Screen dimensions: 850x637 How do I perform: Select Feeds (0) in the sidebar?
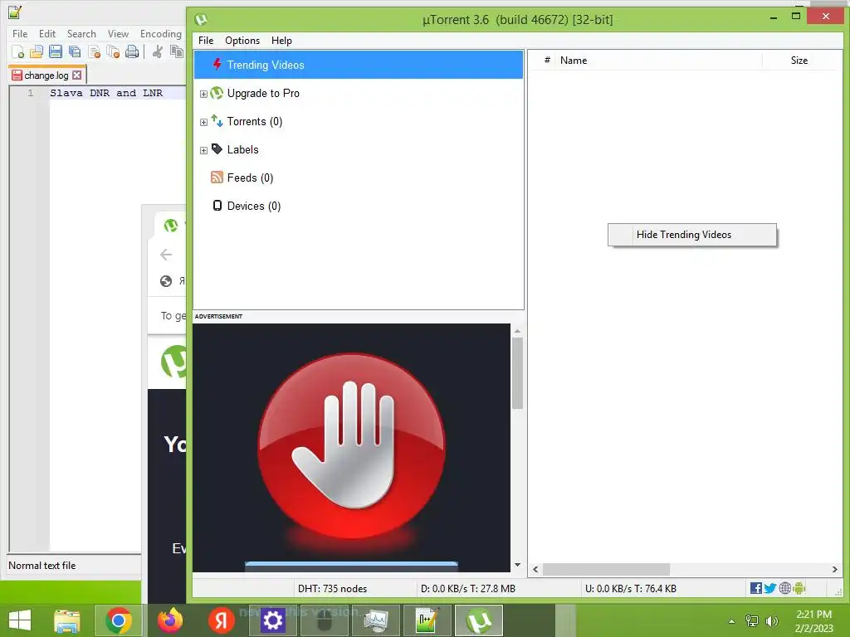(x=251, y=177)
